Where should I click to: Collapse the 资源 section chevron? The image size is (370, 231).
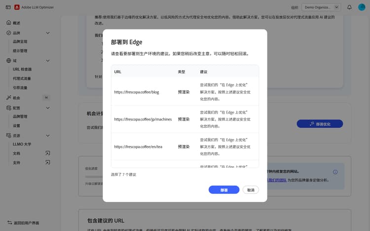pos(48,135)
